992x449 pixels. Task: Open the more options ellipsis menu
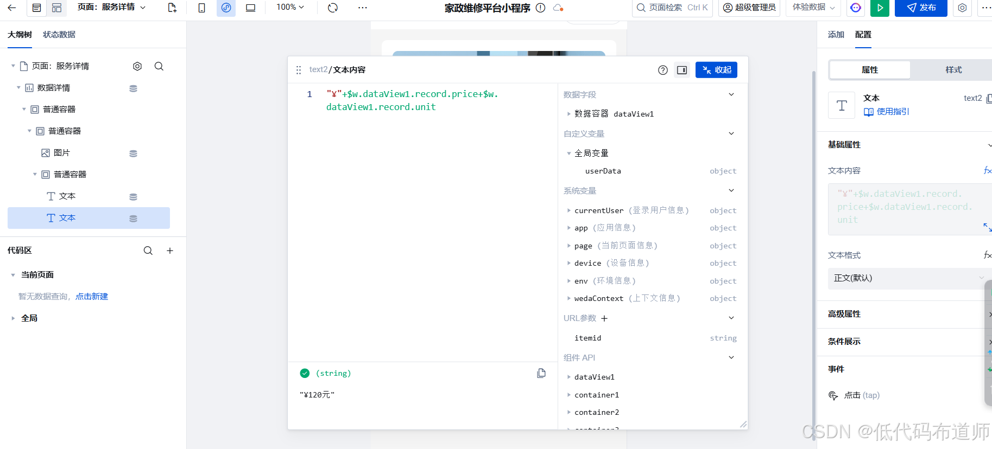pos(363,8)
